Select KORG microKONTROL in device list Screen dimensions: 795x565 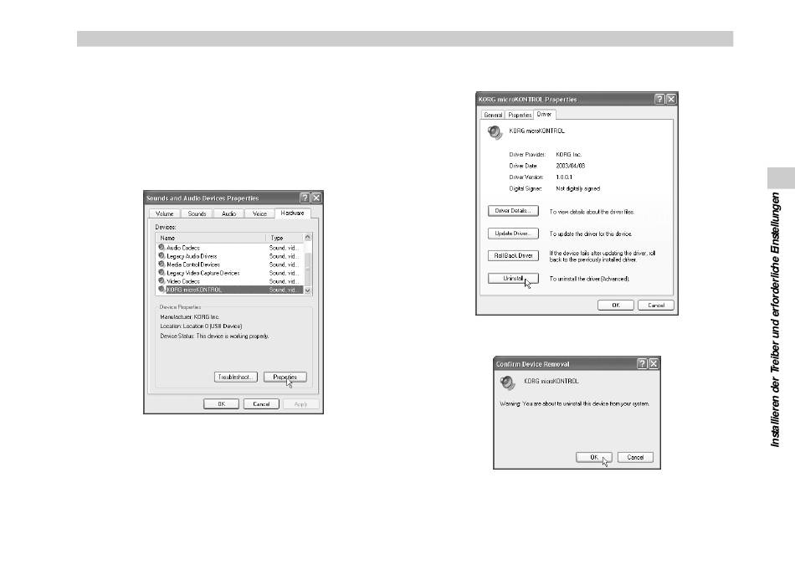[229, 290]
